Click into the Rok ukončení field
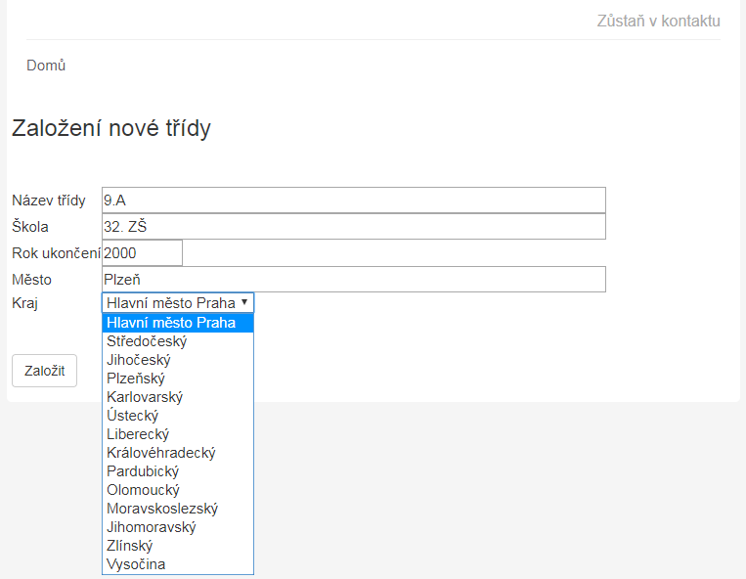 point(142,252)
